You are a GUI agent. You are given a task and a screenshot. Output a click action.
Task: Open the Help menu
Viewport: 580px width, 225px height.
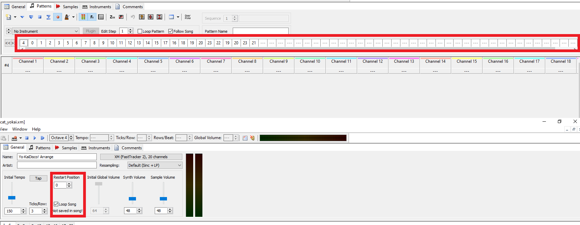point(36,129)
